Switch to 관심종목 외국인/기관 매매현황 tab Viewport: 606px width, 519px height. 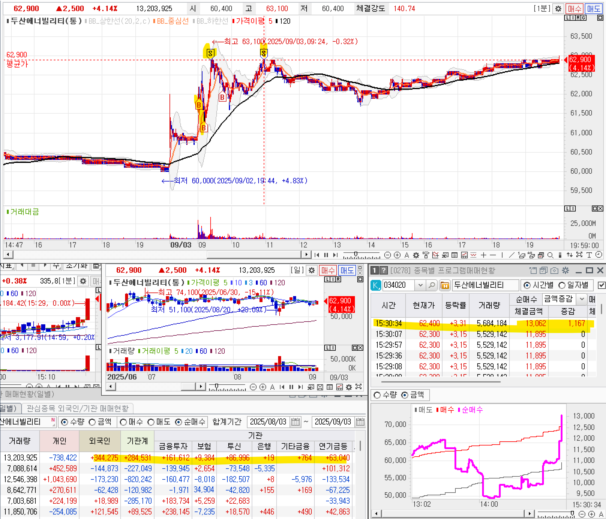pyautogui.click(x=78, y=408)
